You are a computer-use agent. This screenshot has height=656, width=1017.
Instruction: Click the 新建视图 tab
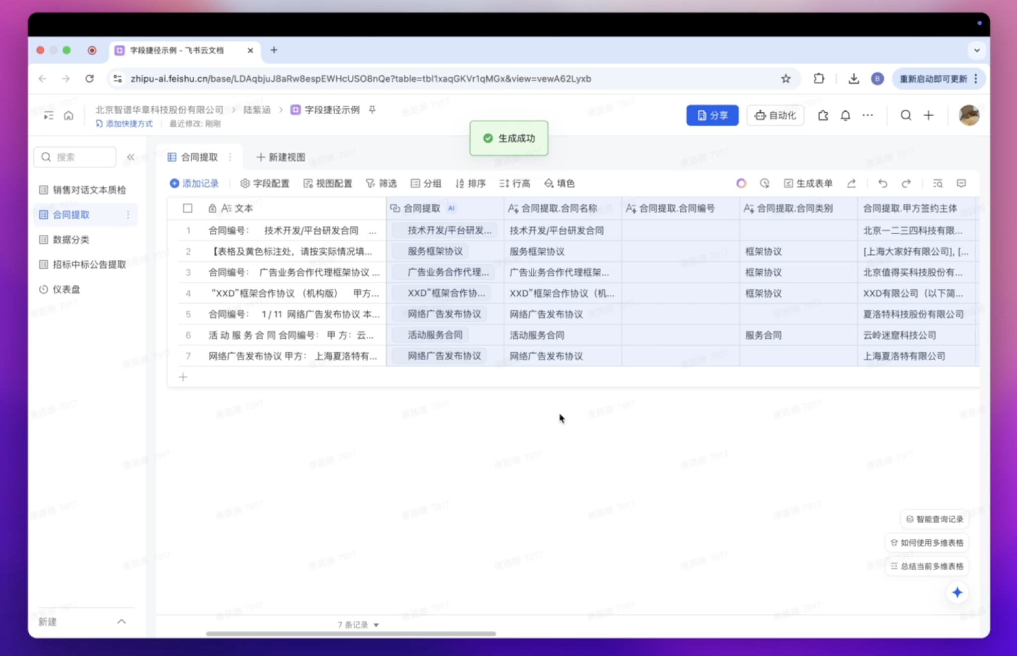click(281, 157)
